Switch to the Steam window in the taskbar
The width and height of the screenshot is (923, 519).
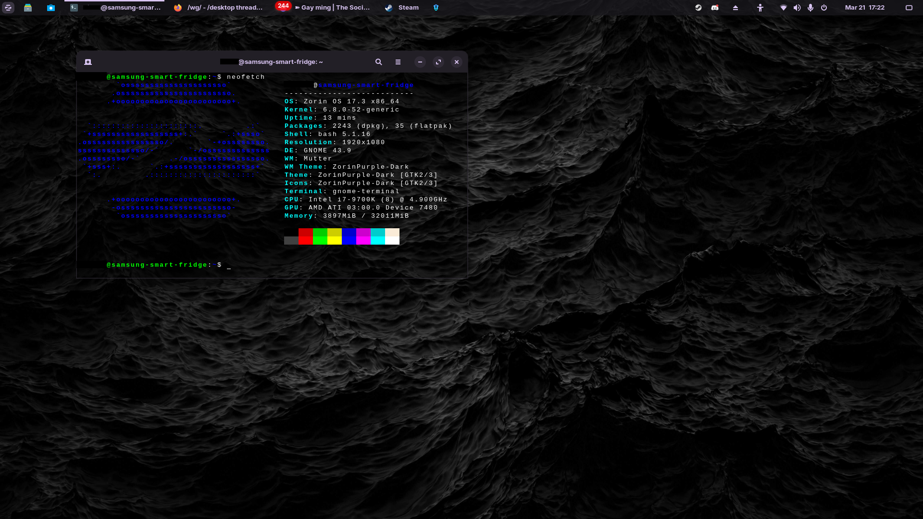(402, 8)
